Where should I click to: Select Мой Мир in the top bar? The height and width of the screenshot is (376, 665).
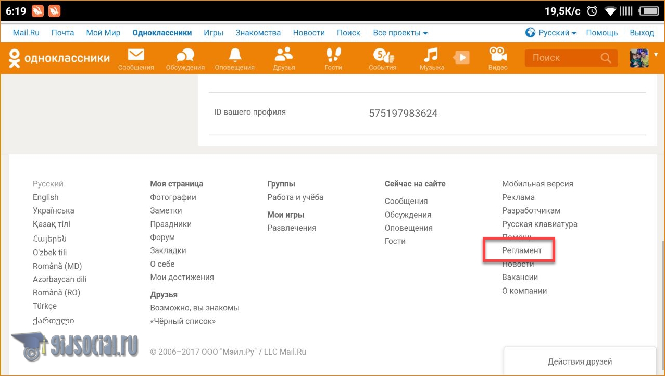click(x=103, y=33)
